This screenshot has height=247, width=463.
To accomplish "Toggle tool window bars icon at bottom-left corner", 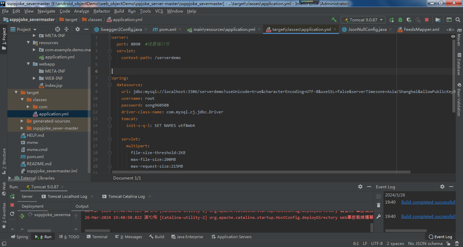I will [4, 243].
